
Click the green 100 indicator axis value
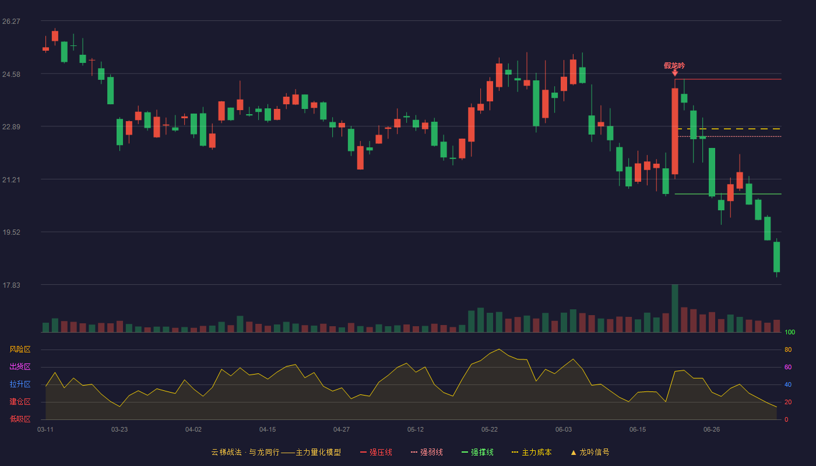click(x=790, y=333)
